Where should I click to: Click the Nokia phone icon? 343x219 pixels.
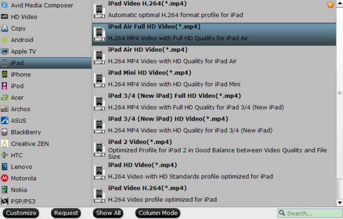4,190
